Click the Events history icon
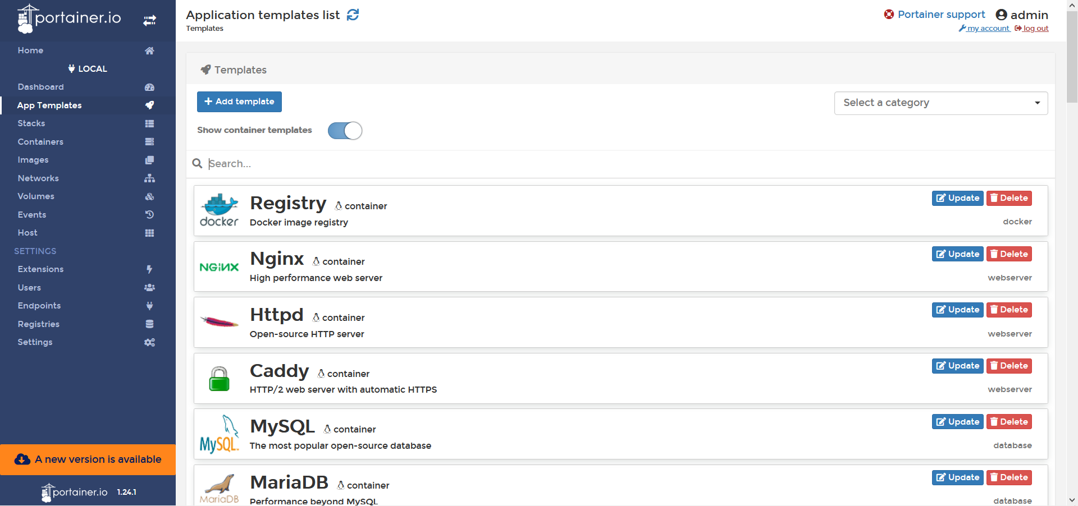1078x506 pixels. (x=149, y=215)
